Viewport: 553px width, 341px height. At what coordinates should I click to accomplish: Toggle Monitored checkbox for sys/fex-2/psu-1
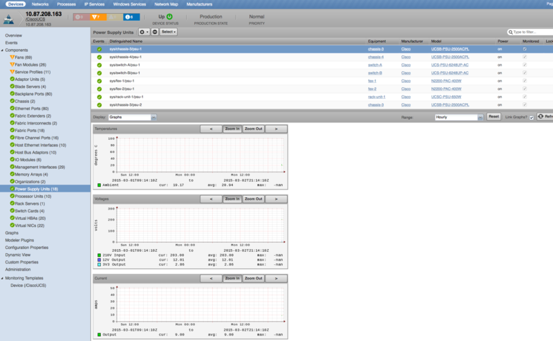525,89
